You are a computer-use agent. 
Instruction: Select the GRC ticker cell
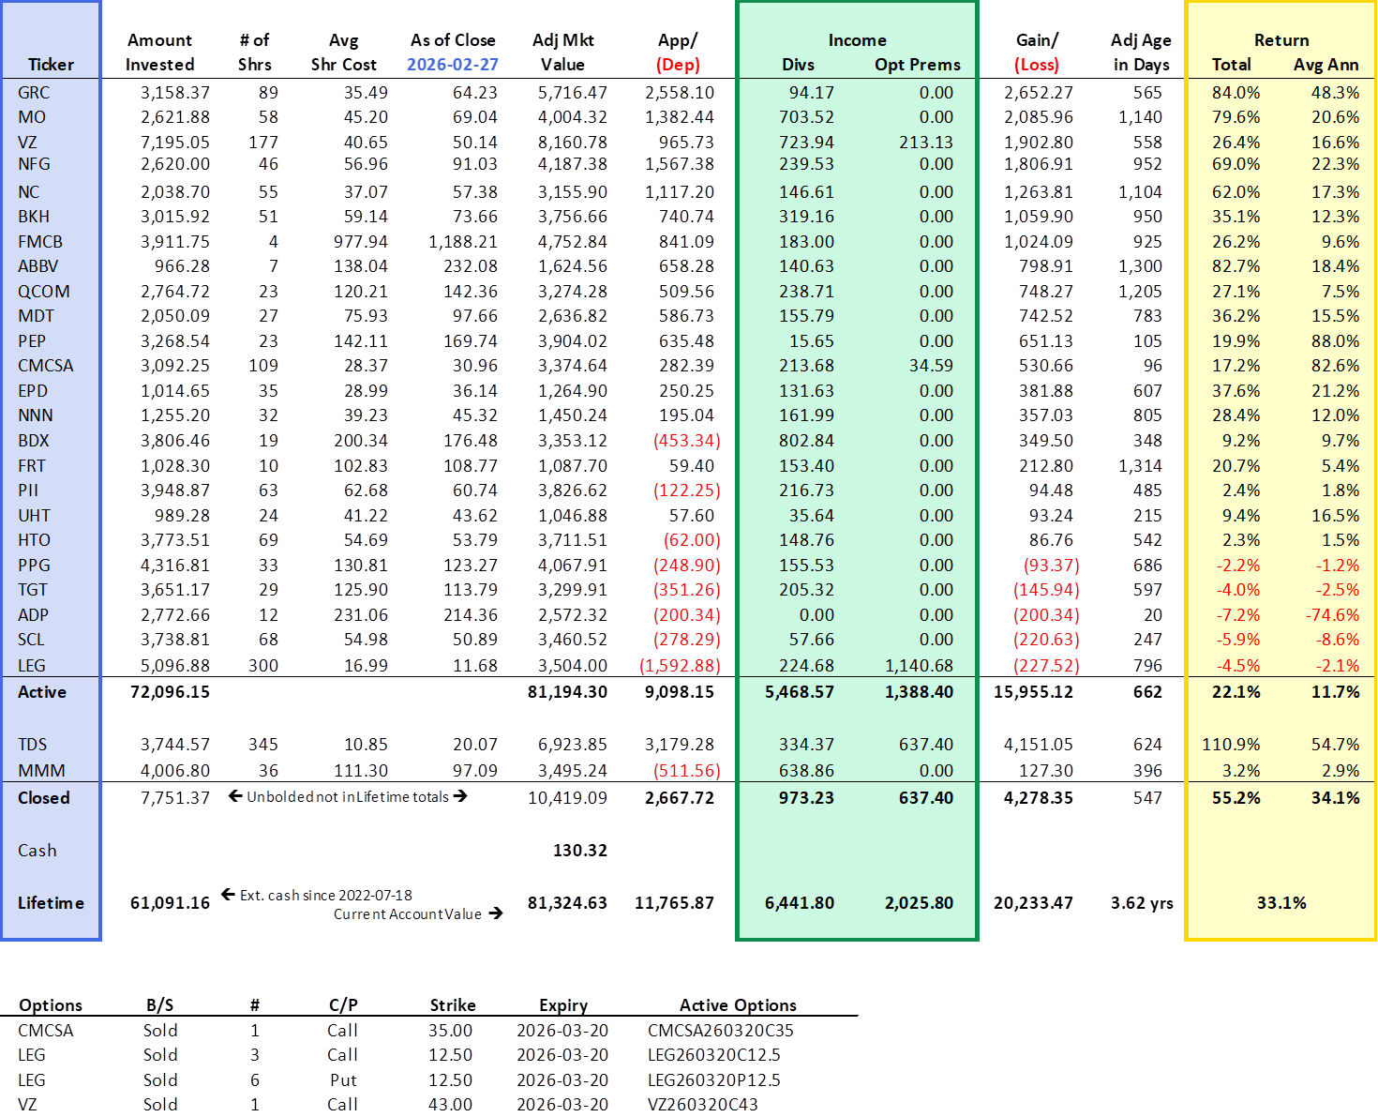point(34,93)
